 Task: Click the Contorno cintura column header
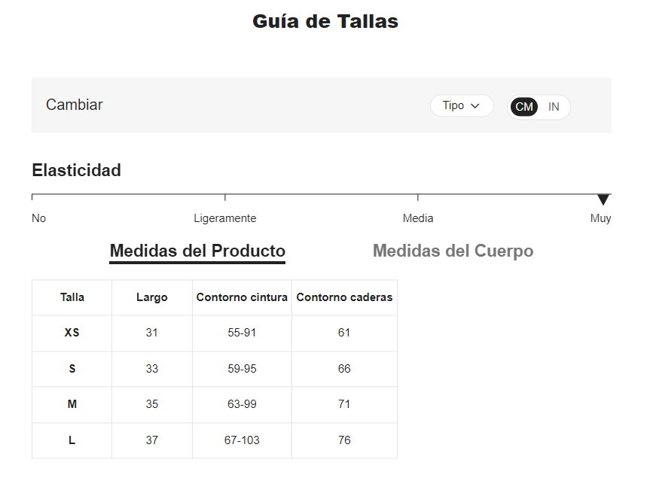(x=242, y=297)
